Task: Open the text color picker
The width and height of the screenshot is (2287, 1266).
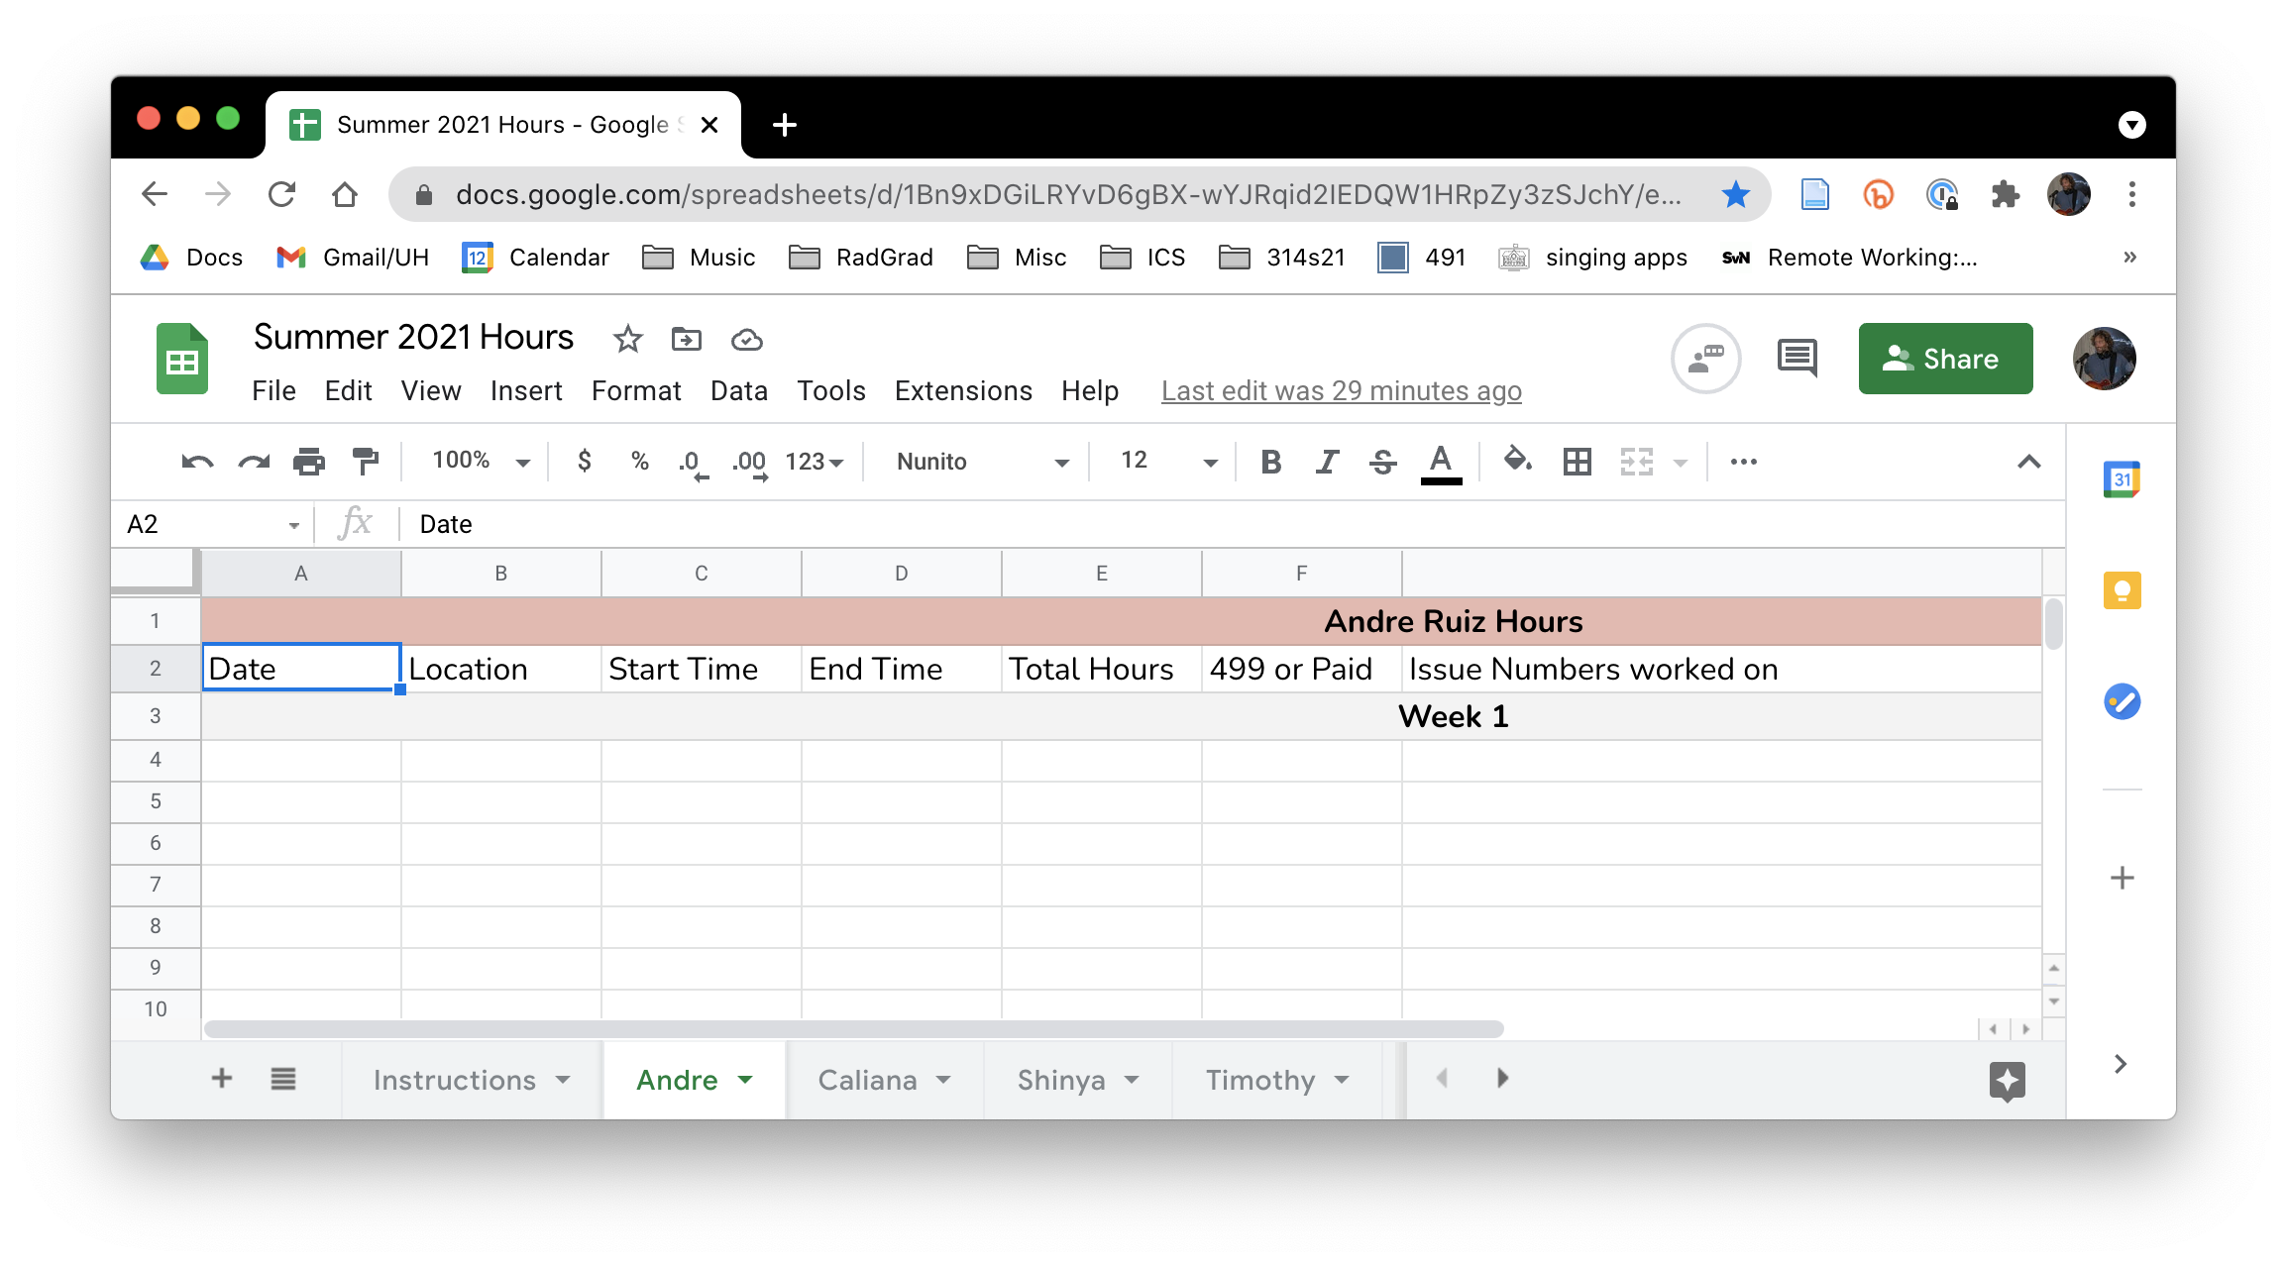Action: click(1441, 461)
